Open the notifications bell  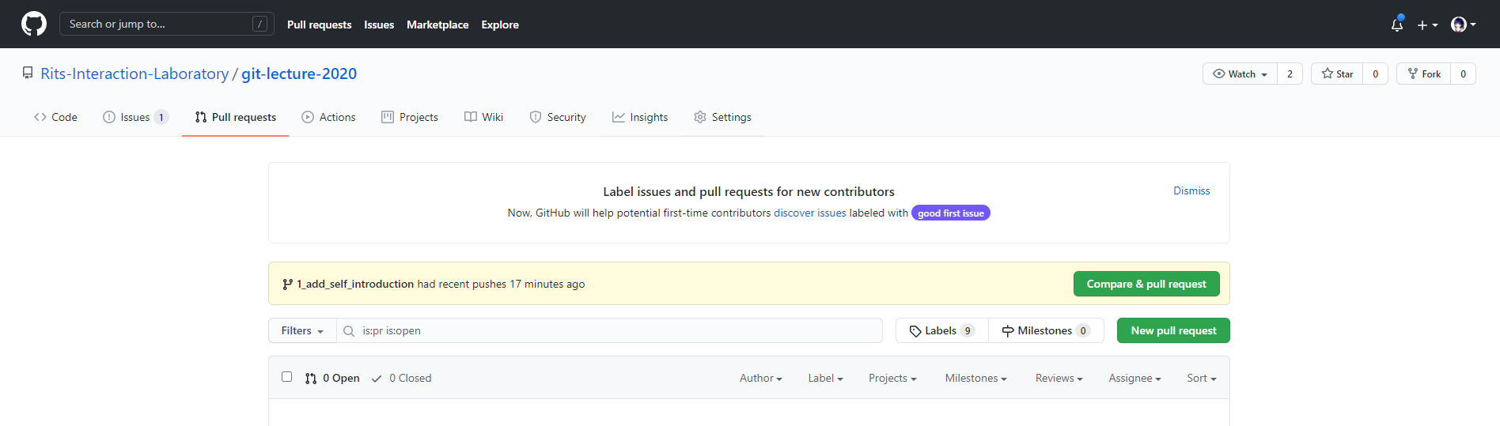coord(1397,25)
